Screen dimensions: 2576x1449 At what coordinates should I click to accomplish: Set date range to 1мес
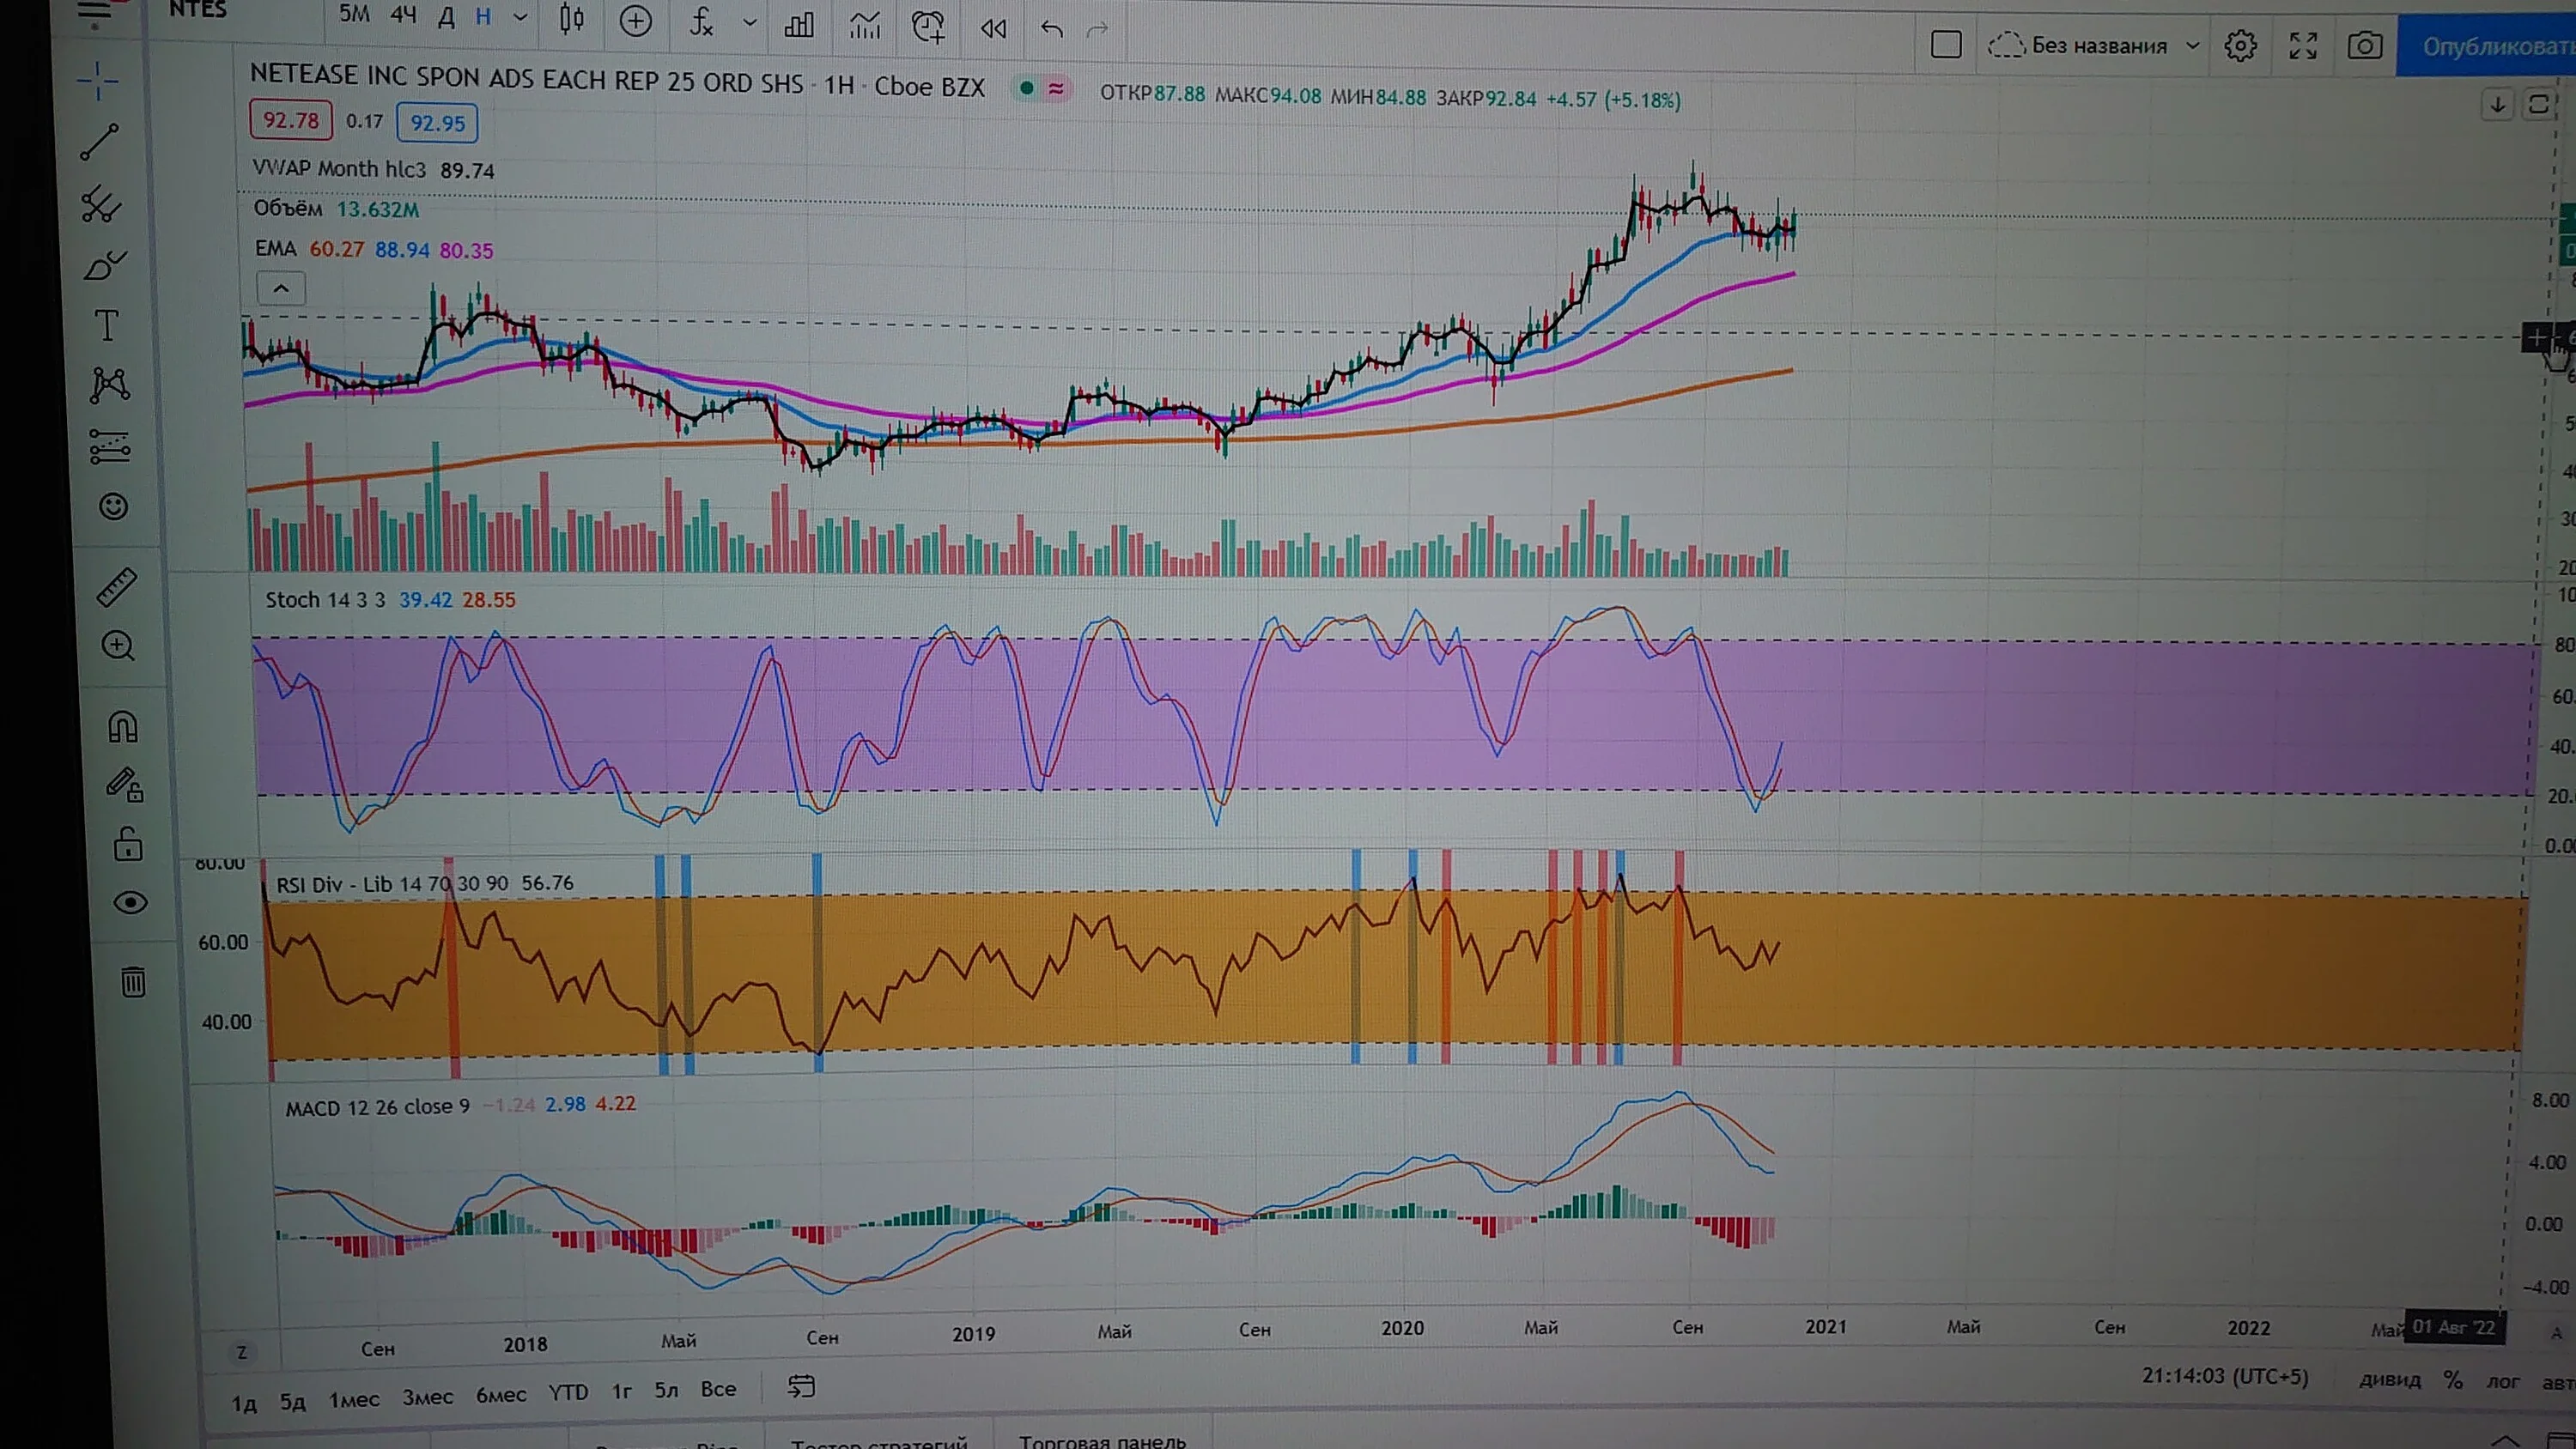[354, 1399]
